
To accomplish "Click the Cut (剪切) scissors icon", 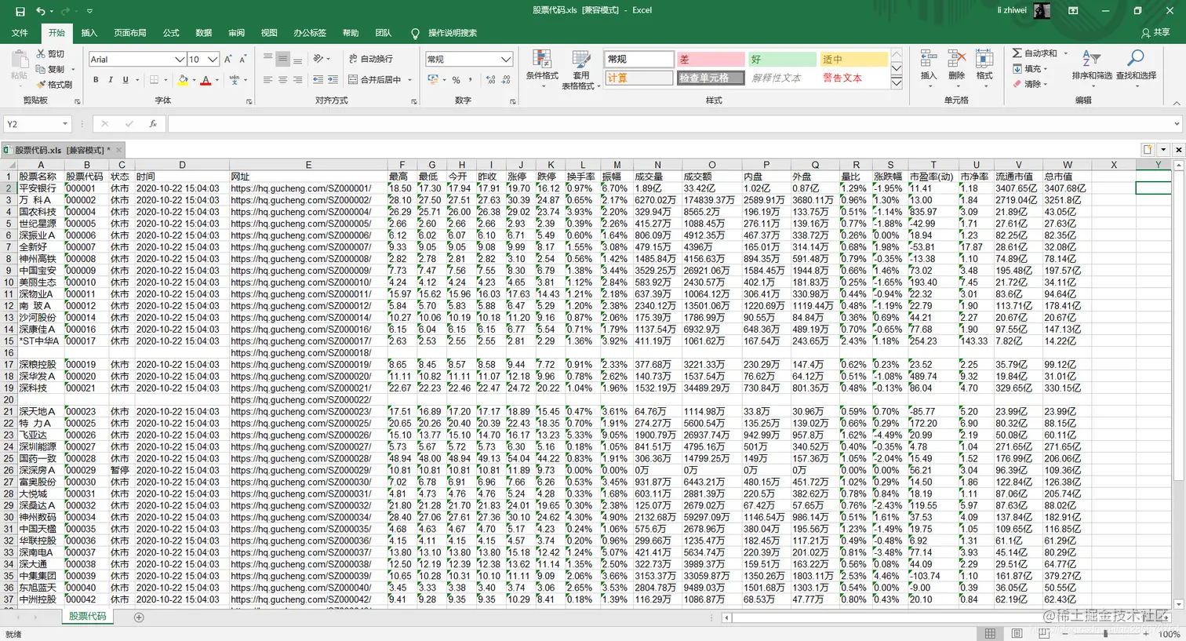I will [41, 54].
